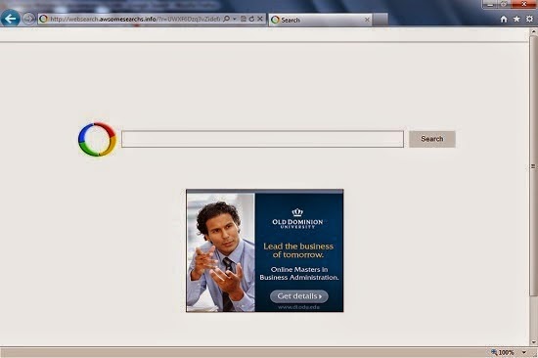The height and width of the screenshot is (358, 538).
Task: Click "Online Masters in Business Administration." text
Action: pyautogui.click(x=299, y=273)
